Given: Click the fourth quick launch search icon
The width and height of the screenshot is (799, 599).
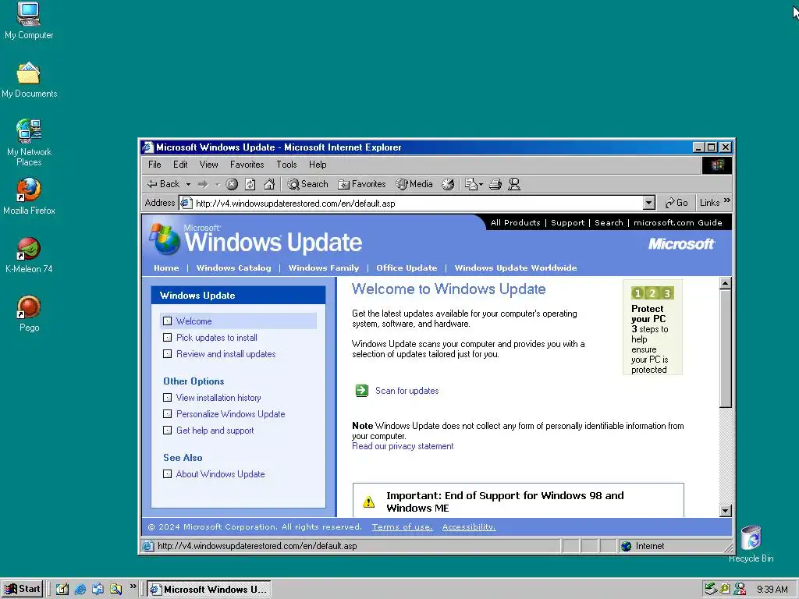Looking at the screenshot, I should click(115, 589).
